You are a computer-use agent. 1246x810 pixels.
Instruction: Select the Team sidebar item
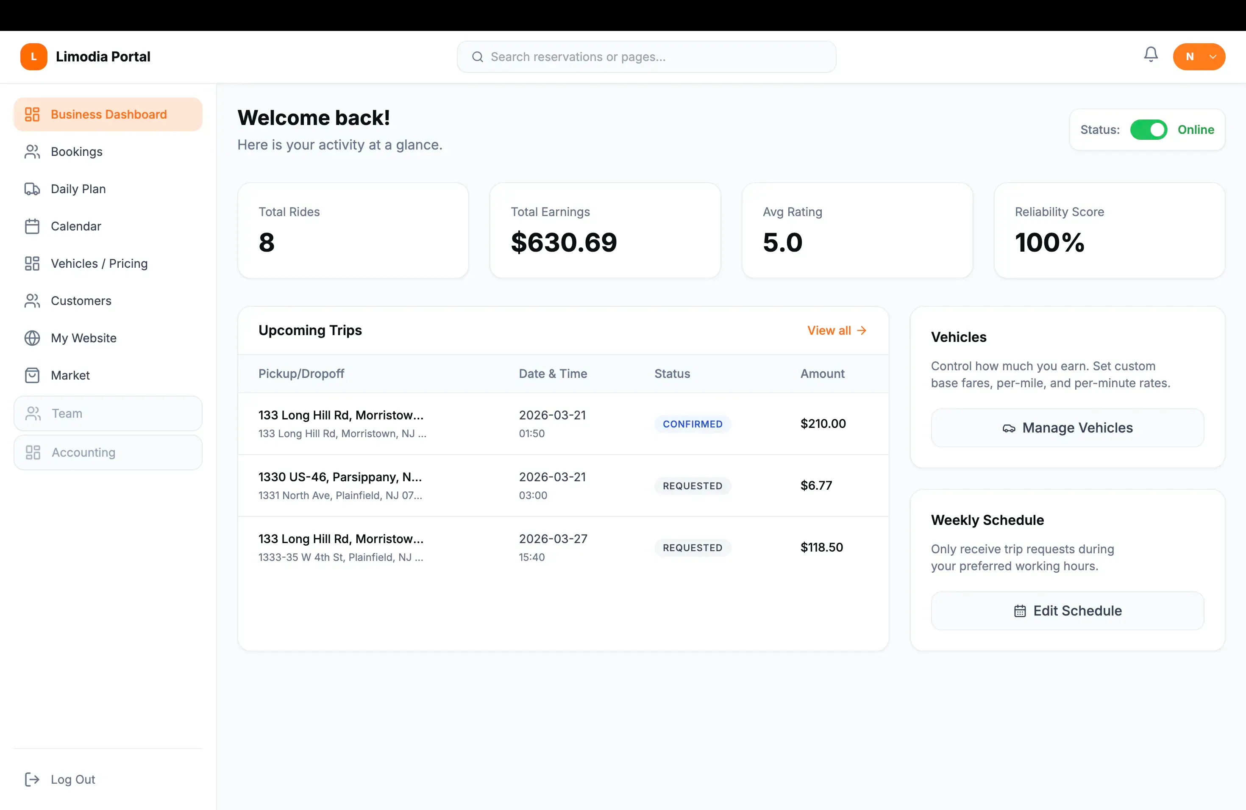click(108, 413)
